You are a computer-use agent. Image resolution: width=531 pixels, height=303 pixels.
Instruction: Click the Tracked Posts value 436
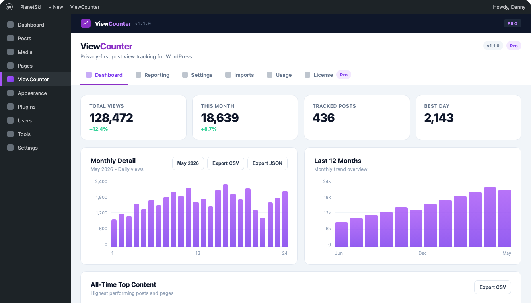coord(324,117)
